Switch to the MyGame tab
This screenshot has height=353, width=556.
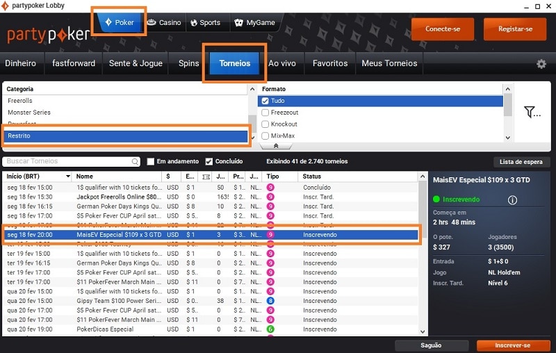tap(254, 23)
